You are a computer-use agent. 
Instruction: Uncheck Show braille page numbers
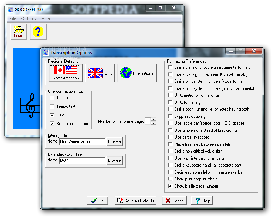click(x=170, y=186)
